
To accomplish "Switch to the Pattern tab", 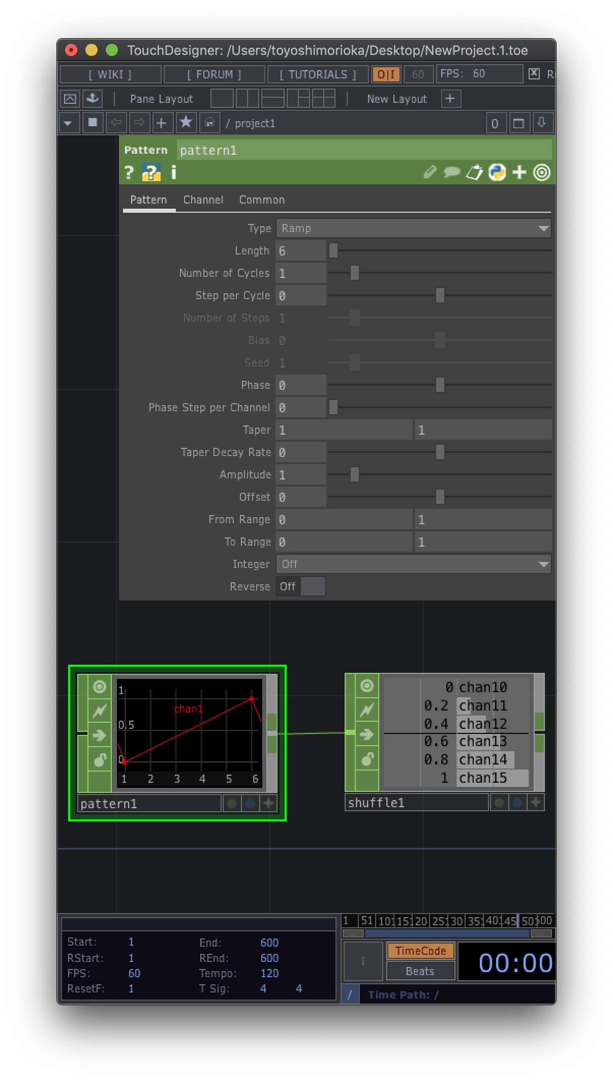I will [148, 200].
